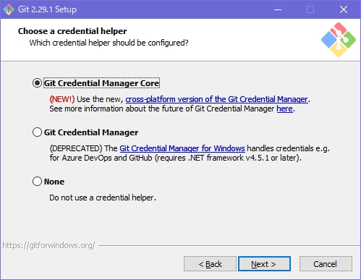Open Git Credential Manager for Windows link
This screenshot has height=280, width=361.
pyautogui.click(x=182, y=148)
